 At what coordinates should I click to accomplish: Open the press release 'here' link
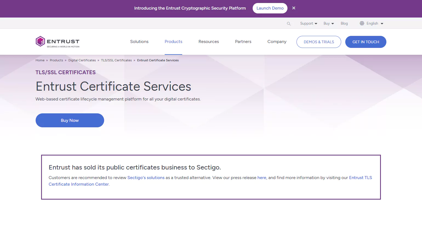click(x=262, y=178)
